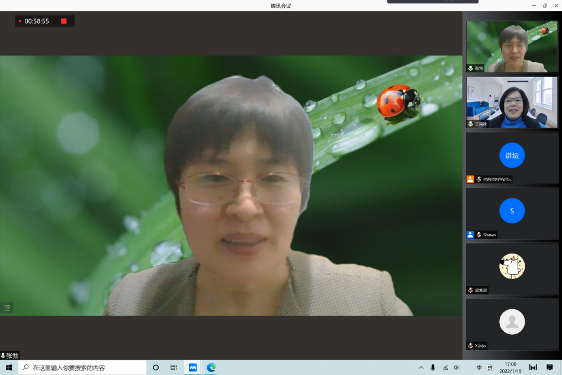
Task: Open the list icon on the main video
Action: 7,307
